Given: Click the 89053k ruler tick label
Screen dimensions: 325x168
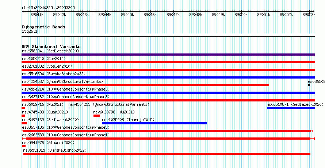Looking at the screenshot, I should point(309,15).
